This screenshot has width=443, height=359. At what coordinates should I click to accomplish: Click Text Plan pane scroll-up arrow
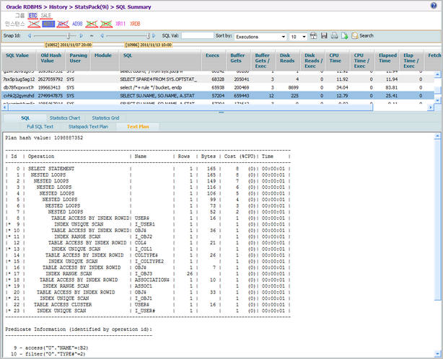[x=437, y=136]
